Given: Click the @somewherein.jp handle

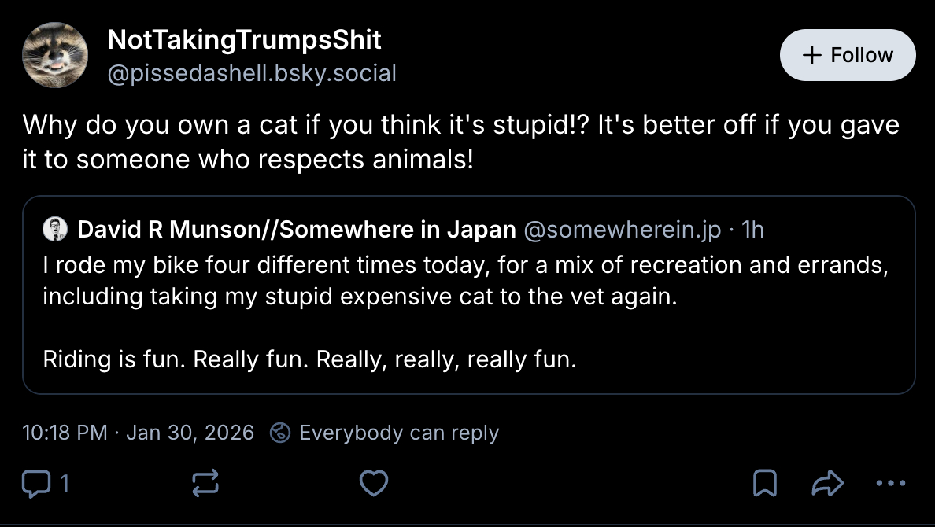Looking at the screenshot, I should click(622, 229).
